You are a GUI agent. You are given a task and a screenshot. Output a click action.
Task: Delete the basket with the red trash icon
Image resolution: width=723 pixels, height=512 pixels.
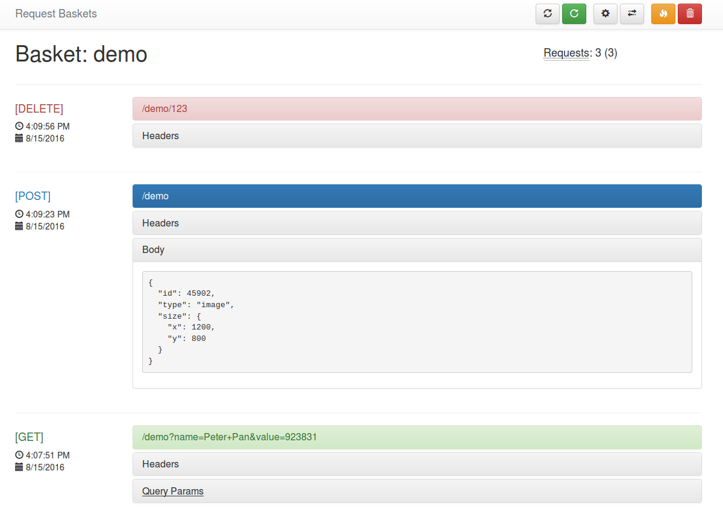click(x=690, y=13)
